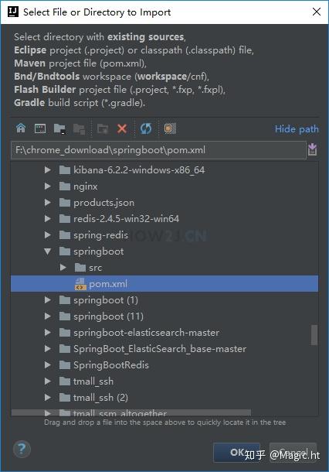This screenshot has height=472, width=329.
Task: Collapse the springboot folder
Action: coord(47,251)
